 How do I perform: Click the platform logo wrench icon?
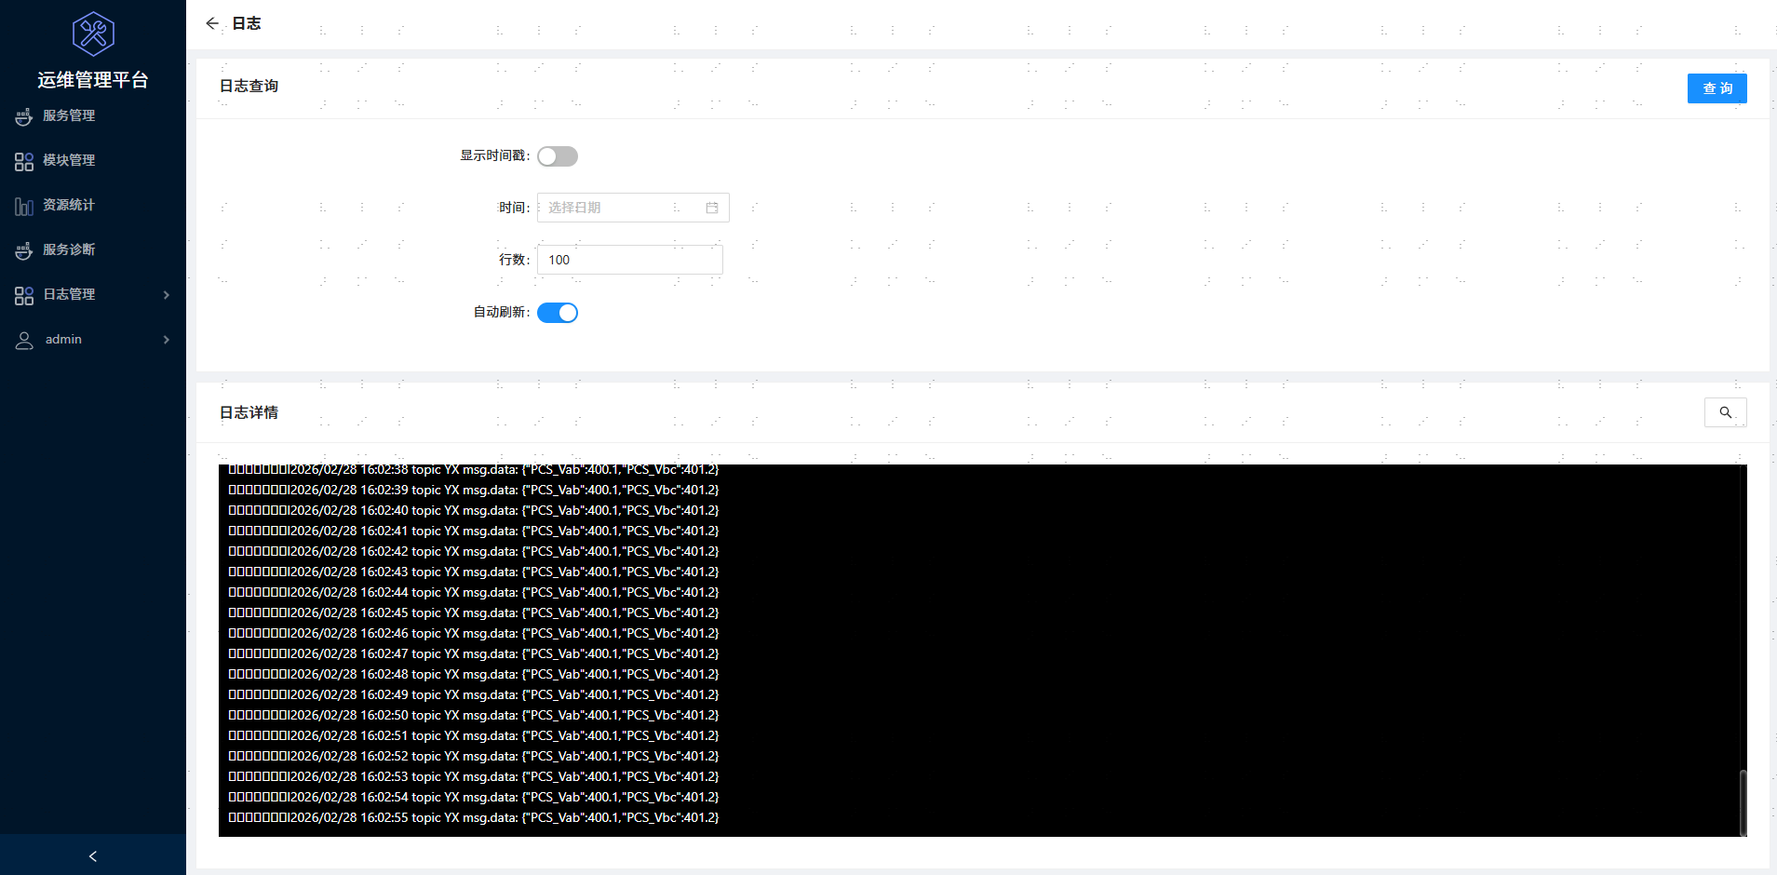93,34
